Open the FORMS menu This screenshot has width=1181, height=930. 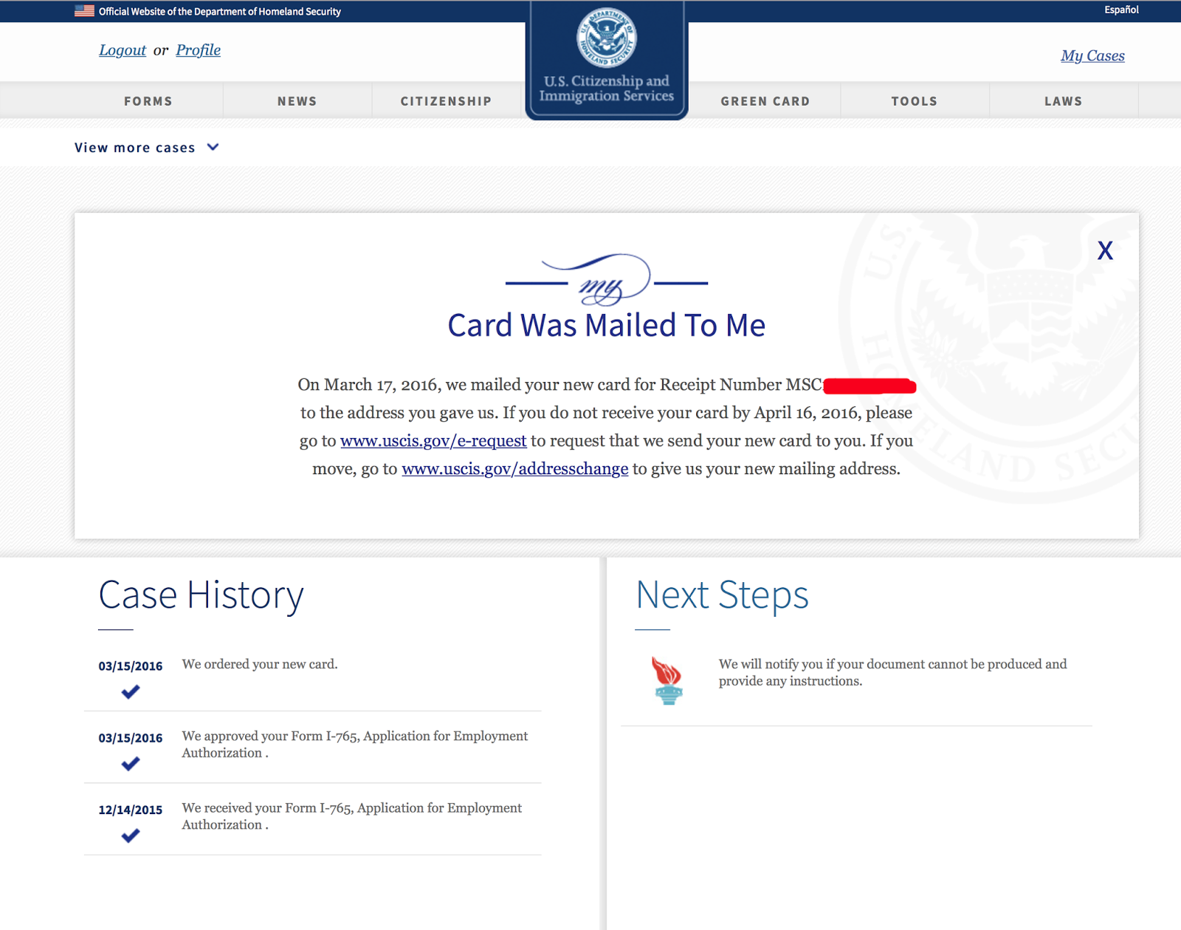coord(148,101)
